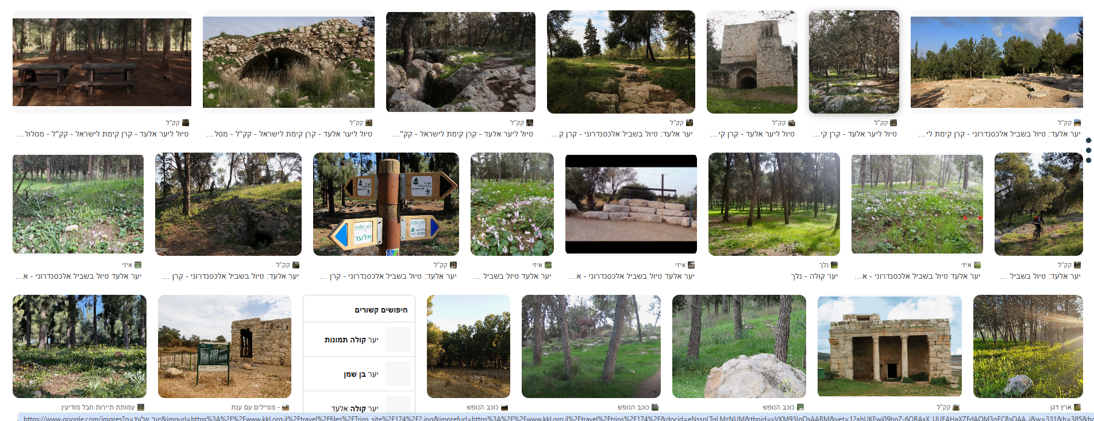
Task: Click the קק"ל favicon under the picnic tables photo
Action: (186, 123)
